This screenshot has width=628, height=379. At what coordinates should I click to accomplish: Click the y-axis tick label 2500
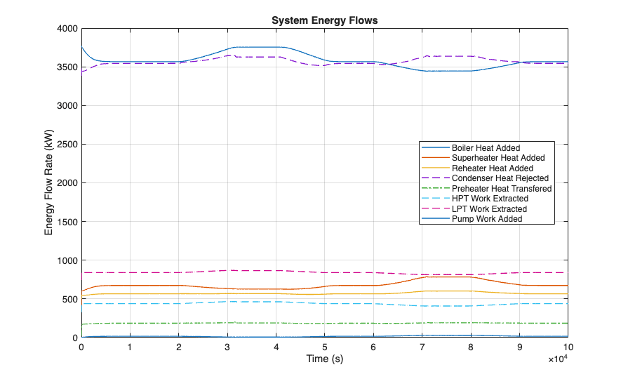[x=67, y=145]
